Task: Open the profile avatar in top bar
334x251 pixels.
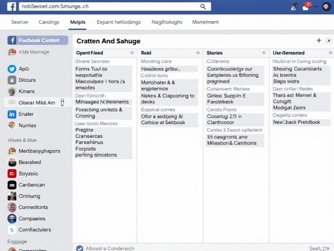Action: click(326, 7)
